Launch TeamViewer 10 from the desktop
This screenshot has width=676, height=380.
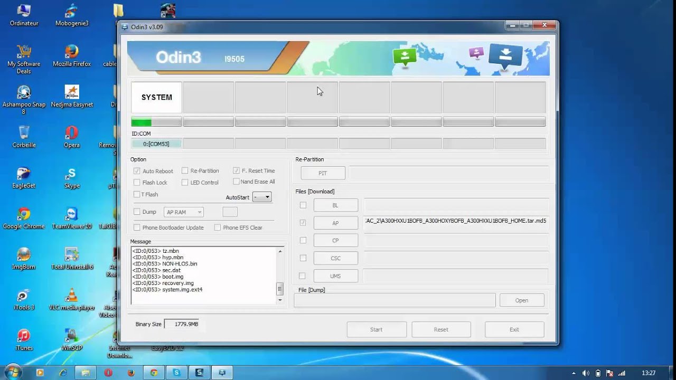click(72, 218)
